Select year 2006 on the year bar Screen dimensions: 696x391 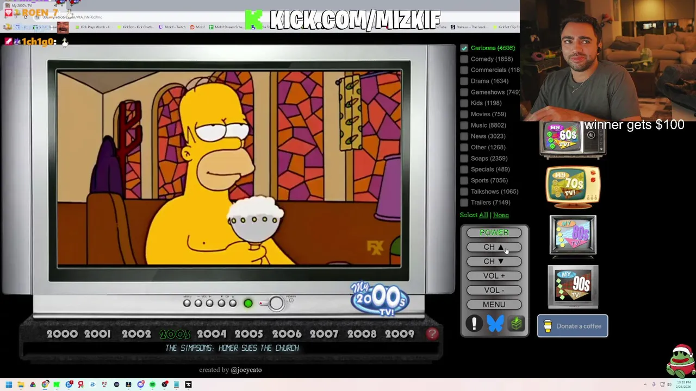pyautogui.click(x=287, y=335)
